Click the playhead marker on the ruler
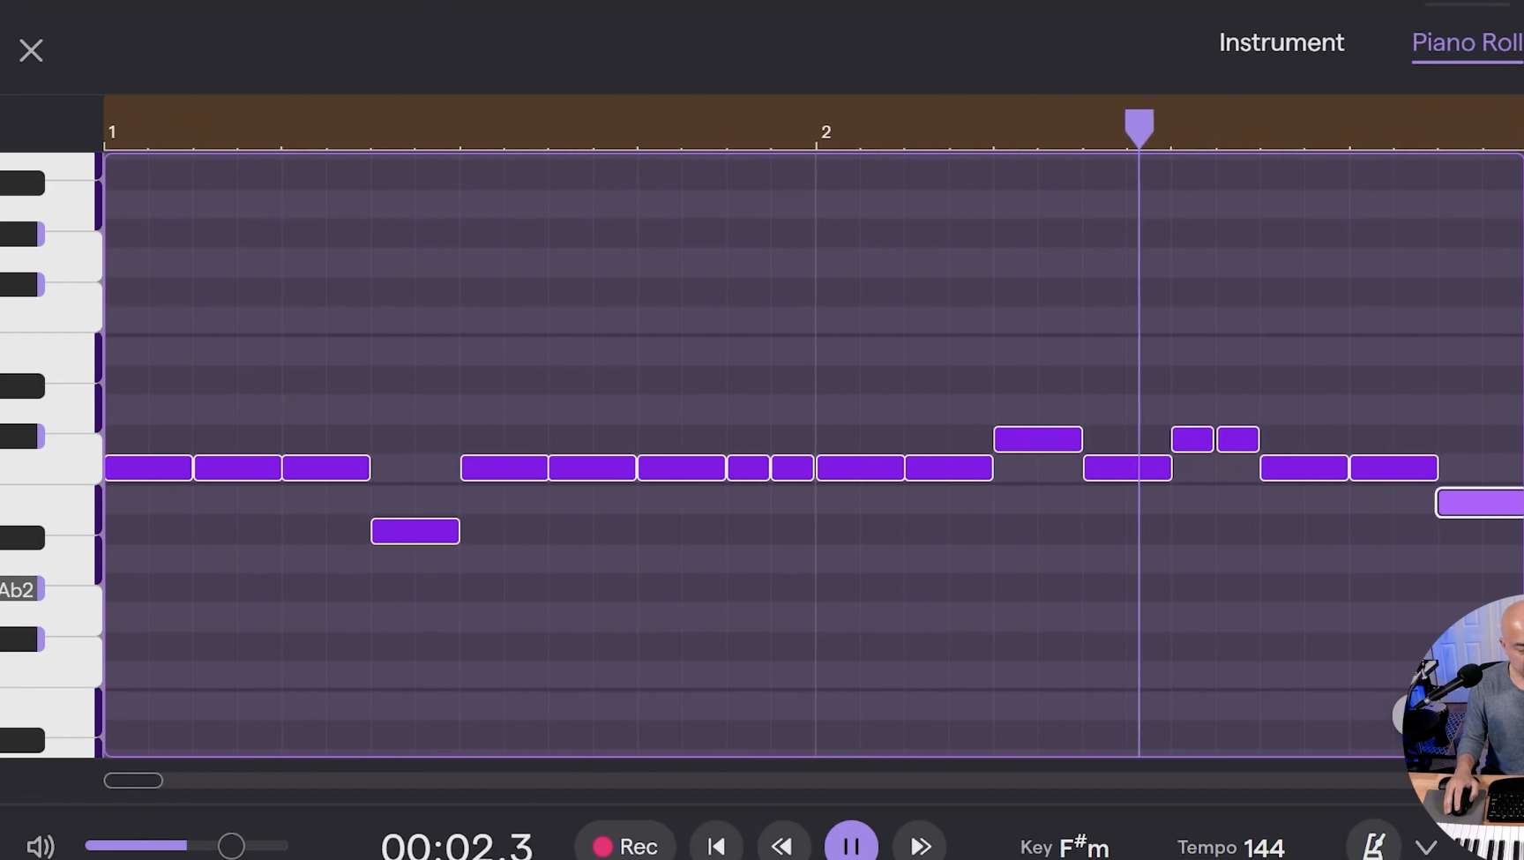 [1139, 128]
